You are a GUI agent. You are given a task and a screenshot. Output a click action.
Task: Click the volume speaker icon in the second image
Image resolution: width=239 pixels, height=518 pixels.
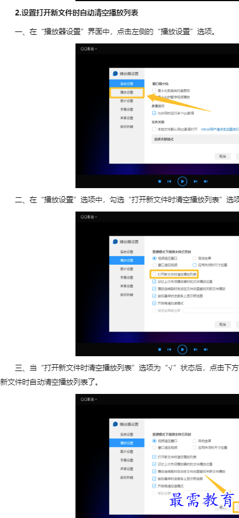pos(206,349)
